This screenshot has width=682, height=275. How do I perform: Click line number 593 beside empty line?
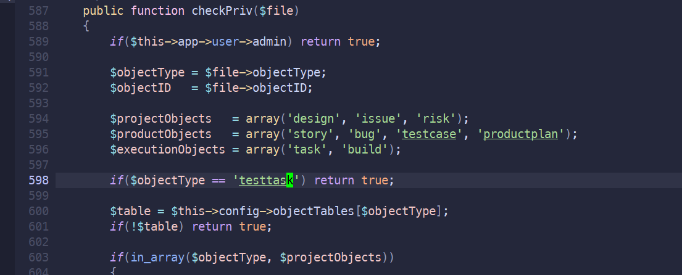click(39, 103)
